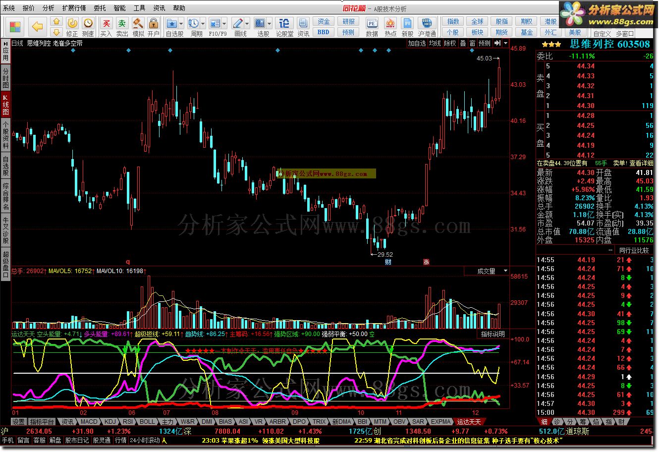The width and height of the screenshot is (659, 452).
Task: Toggle the 叠 overlay option
Action: click(x=463, y=43)
